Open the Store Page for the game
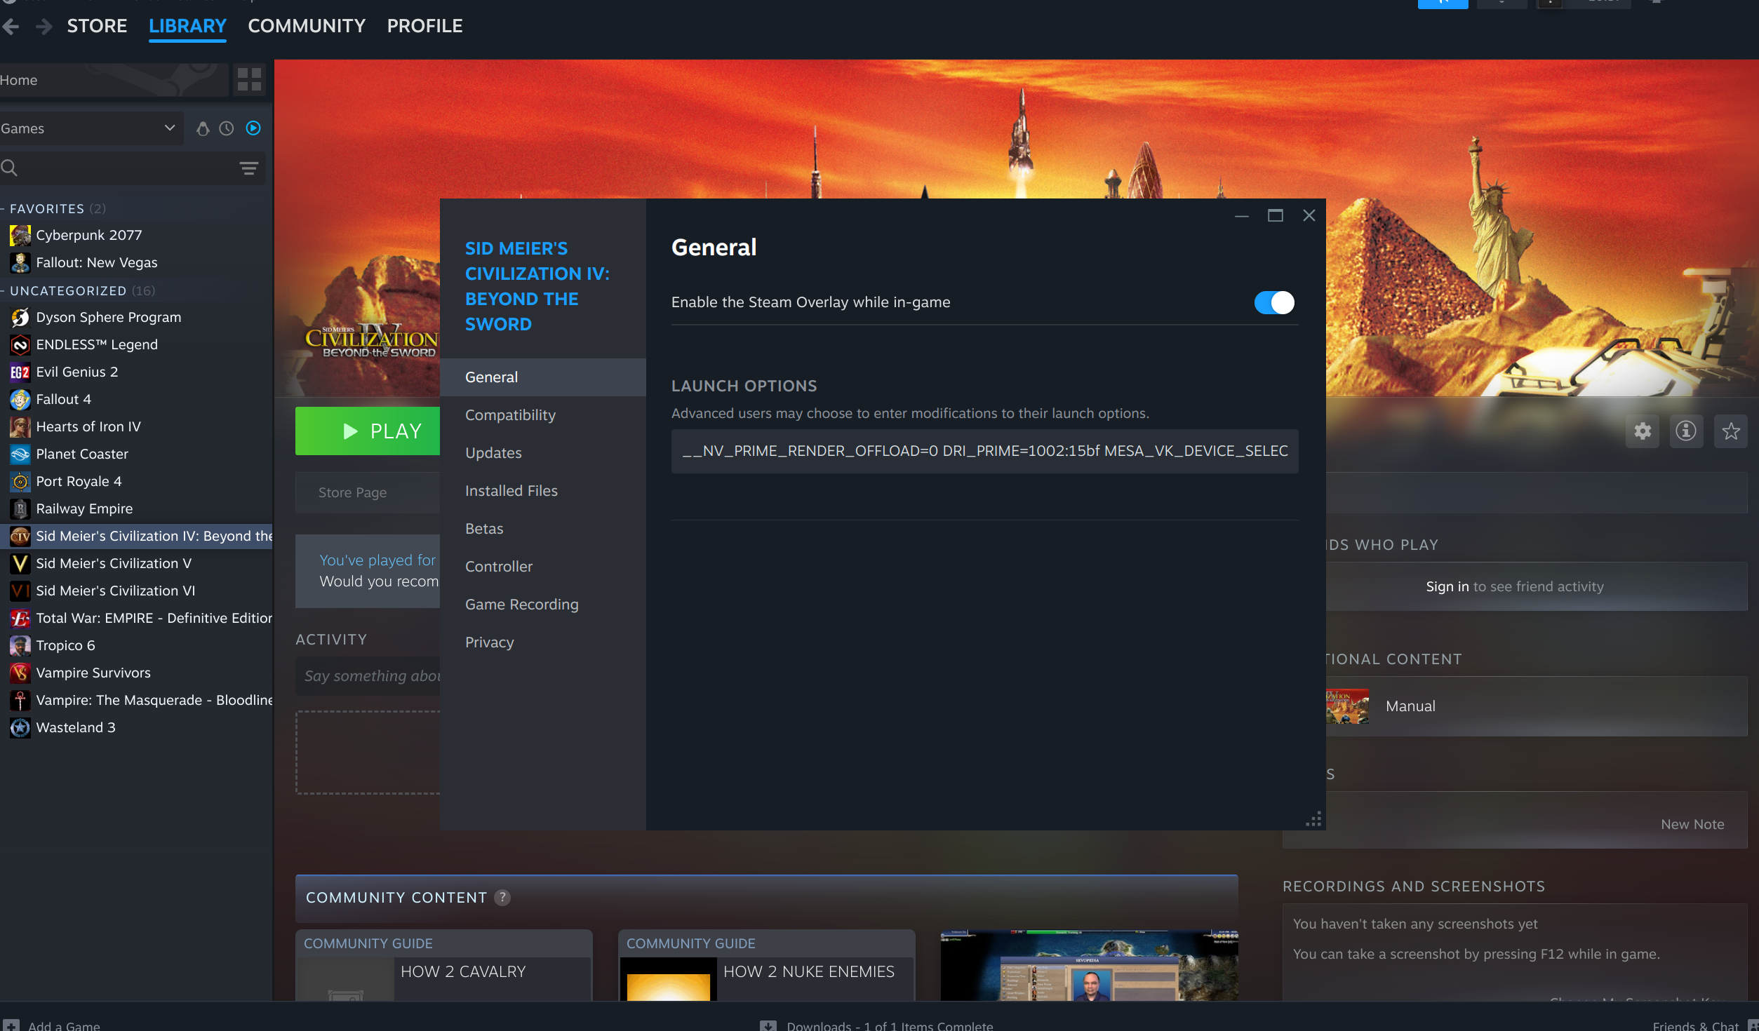This screenshot has width=1759, height=1031. [352, 492]
